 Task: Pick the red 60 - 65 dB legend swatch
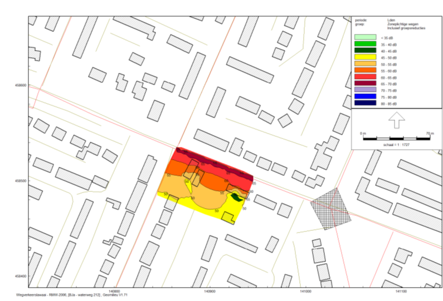[x=368, y=81]
